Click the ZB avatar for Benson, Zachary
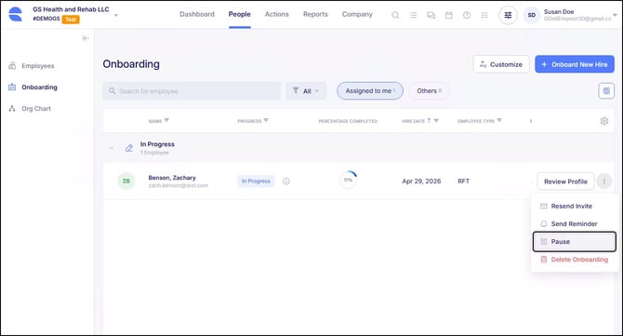This screenshot has height=336, width=623. click(126, 181)
